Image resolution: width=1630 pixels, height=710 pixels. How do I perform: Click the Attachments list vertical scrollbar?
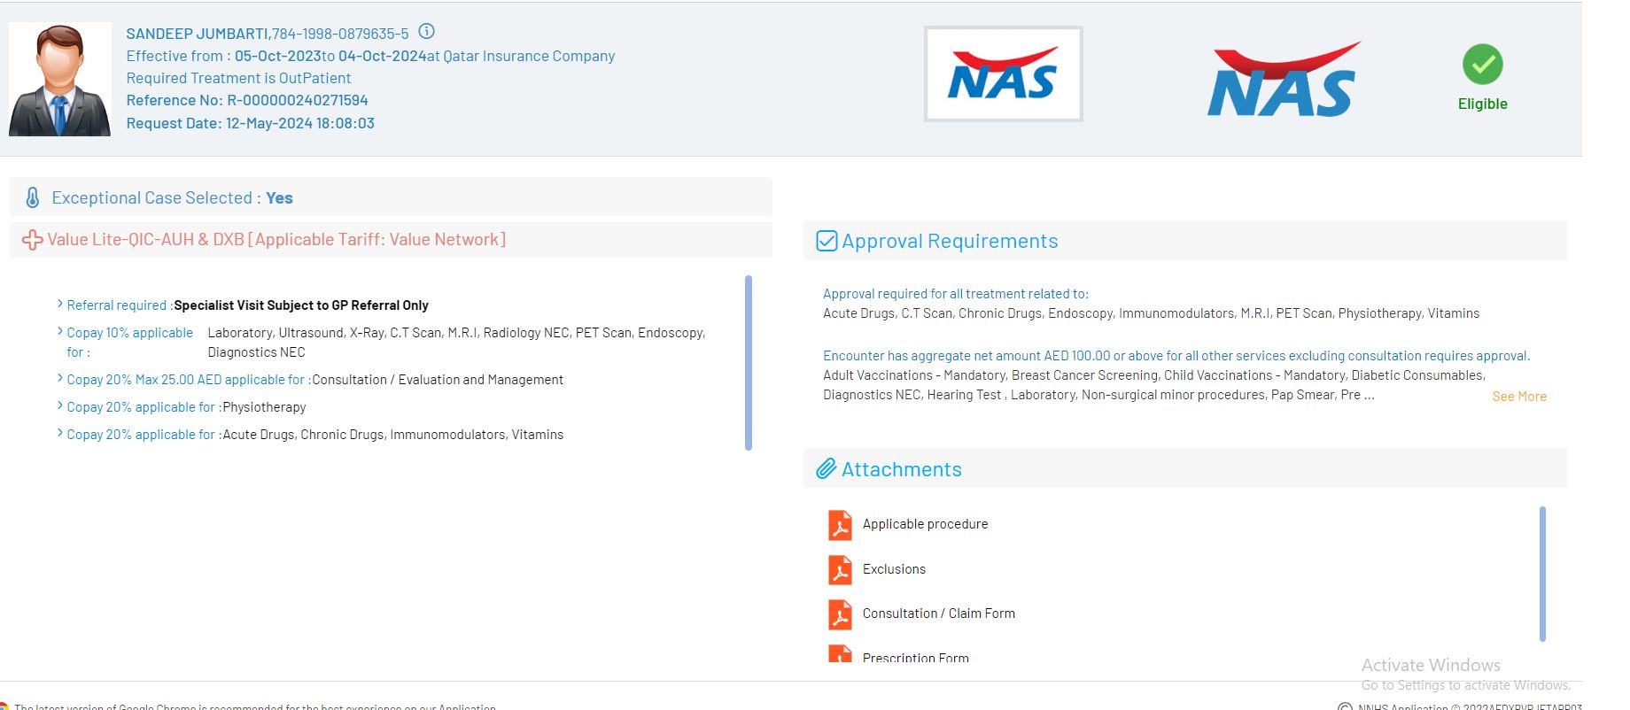[1542, 574]
